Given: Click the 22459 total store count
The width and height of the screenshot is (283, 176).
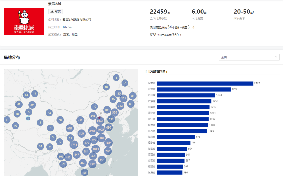Looking at the screenshot, I should [x=160, y=12].
